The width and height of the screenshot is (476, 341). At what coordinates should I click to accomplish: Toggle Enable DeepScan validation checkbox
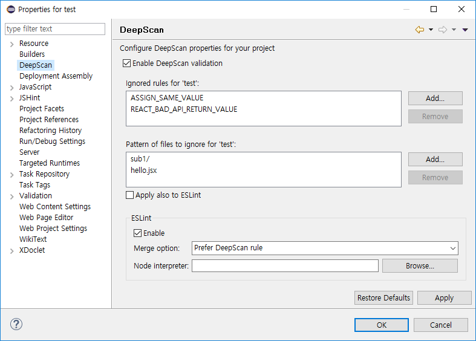126,63
